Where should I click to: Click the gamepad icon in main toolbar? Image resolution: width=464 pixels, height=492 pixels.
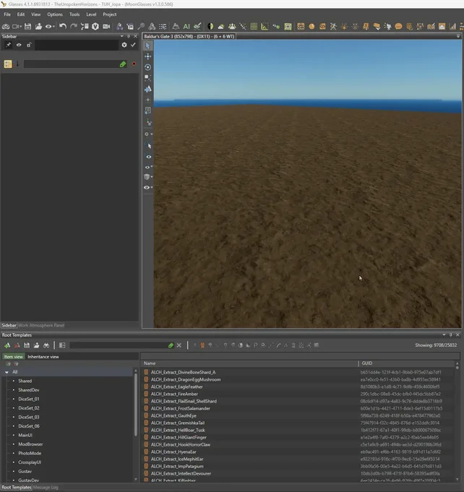click(x=6, y=27)
